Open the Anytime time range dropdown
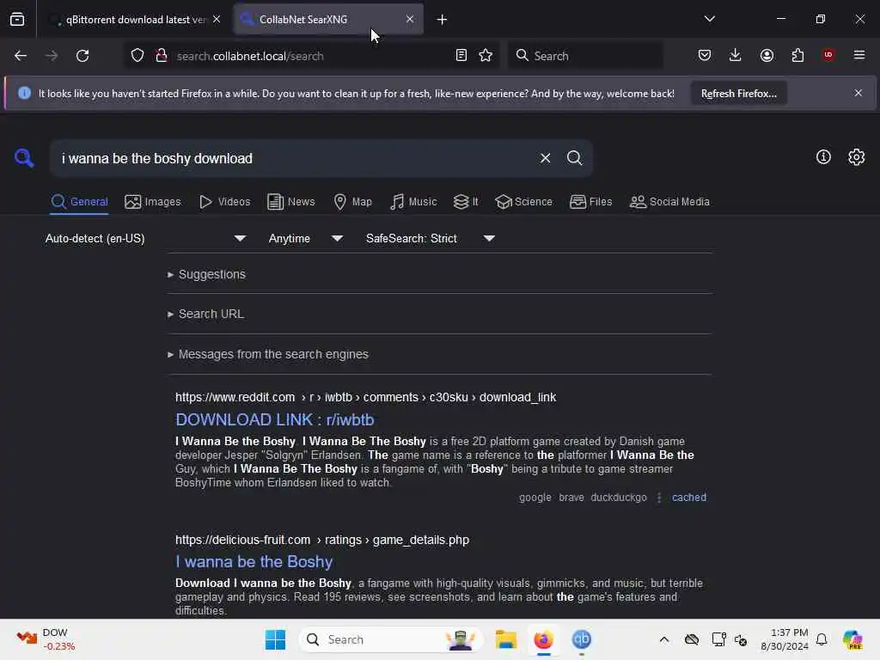Viewport: 880px width, 660px height. click(305, 239)
